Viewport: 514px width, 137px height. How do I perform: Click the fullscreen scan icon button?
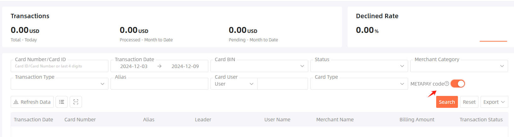coord(76,102)
